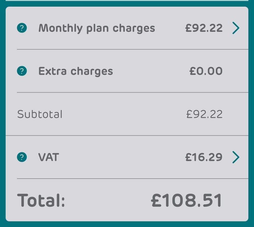Click the divider line under Extra charges
Screen dimensions: 254x227
coord(132,92)
